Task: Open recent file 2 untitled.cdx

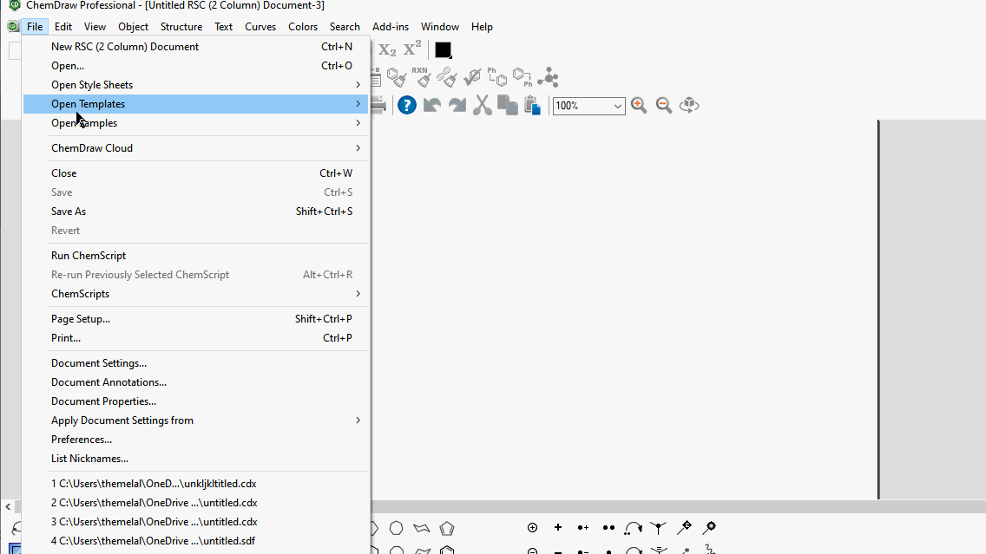Action: [x=195, y=503]
